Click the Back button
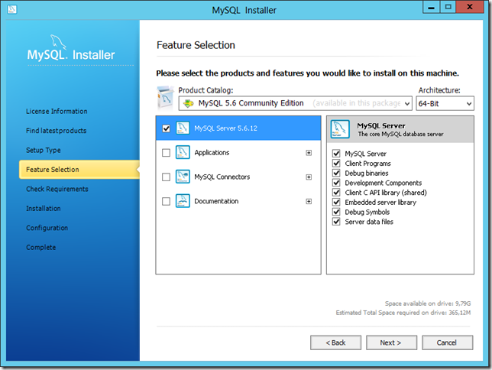This screenshot has height=370, width=492. 335,342
